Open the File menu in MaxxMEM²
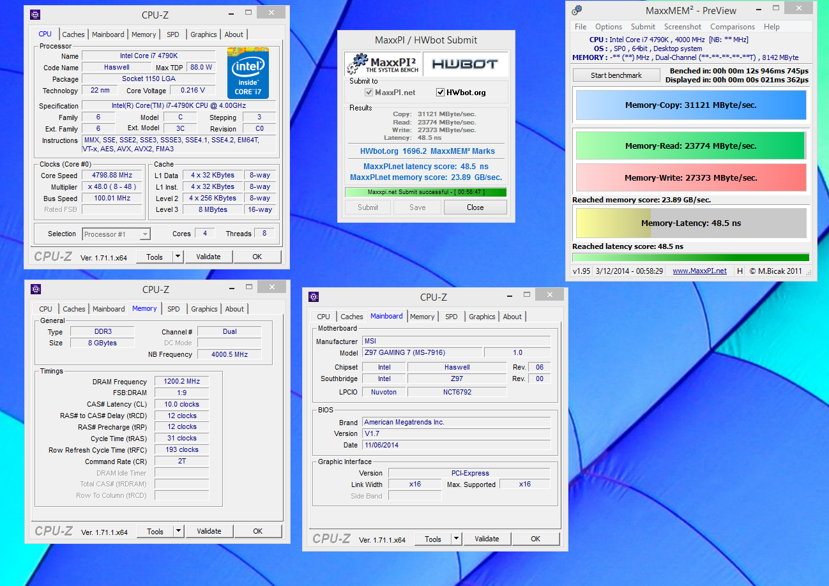This screenshot has width=829, height=586. [x=581, y=27]
